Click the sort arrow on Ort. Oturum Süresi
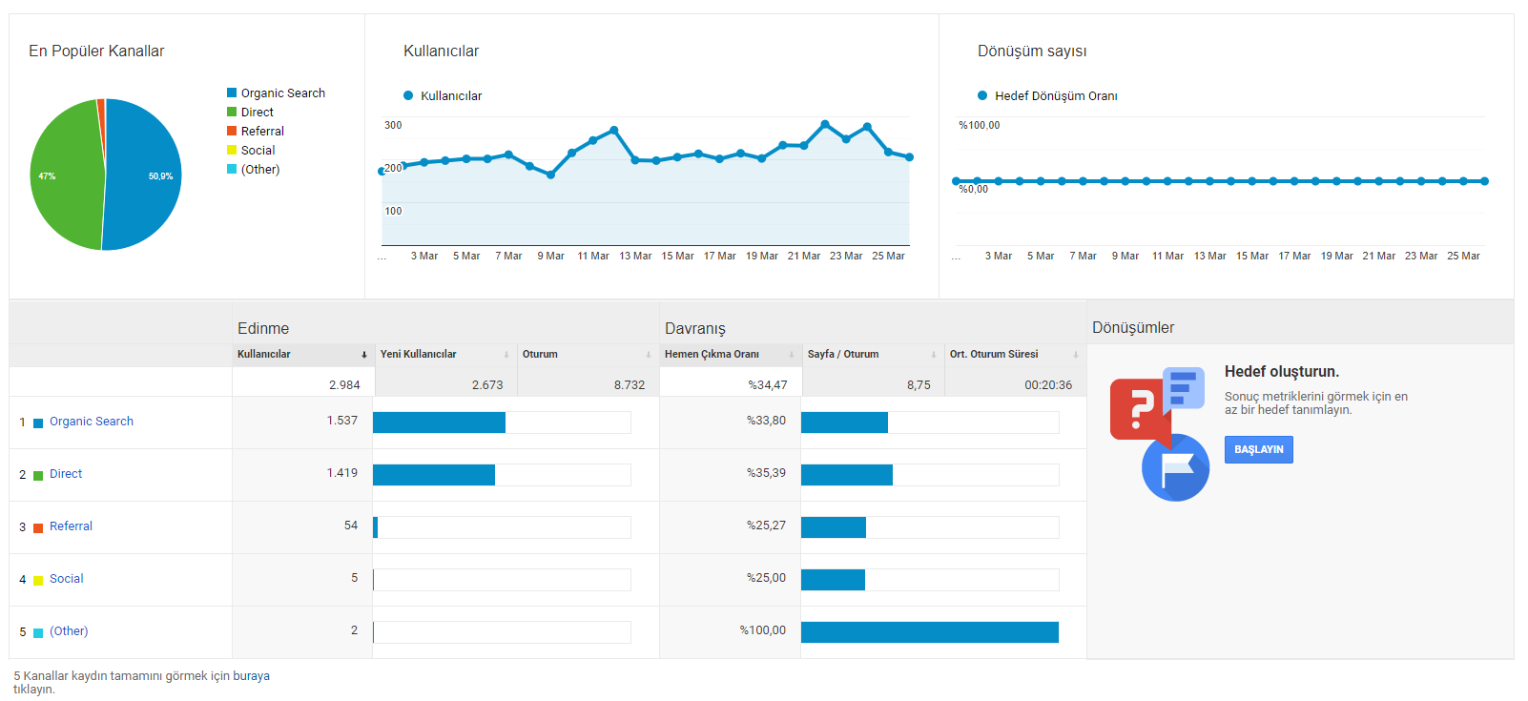 [1076, 355]
